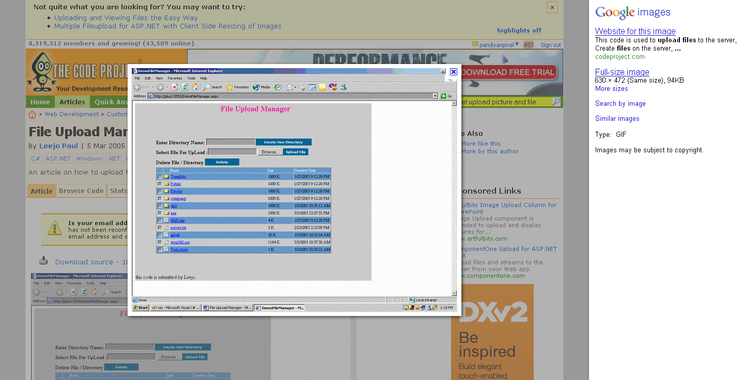Click the Search by image link

(x=621, y=103)
